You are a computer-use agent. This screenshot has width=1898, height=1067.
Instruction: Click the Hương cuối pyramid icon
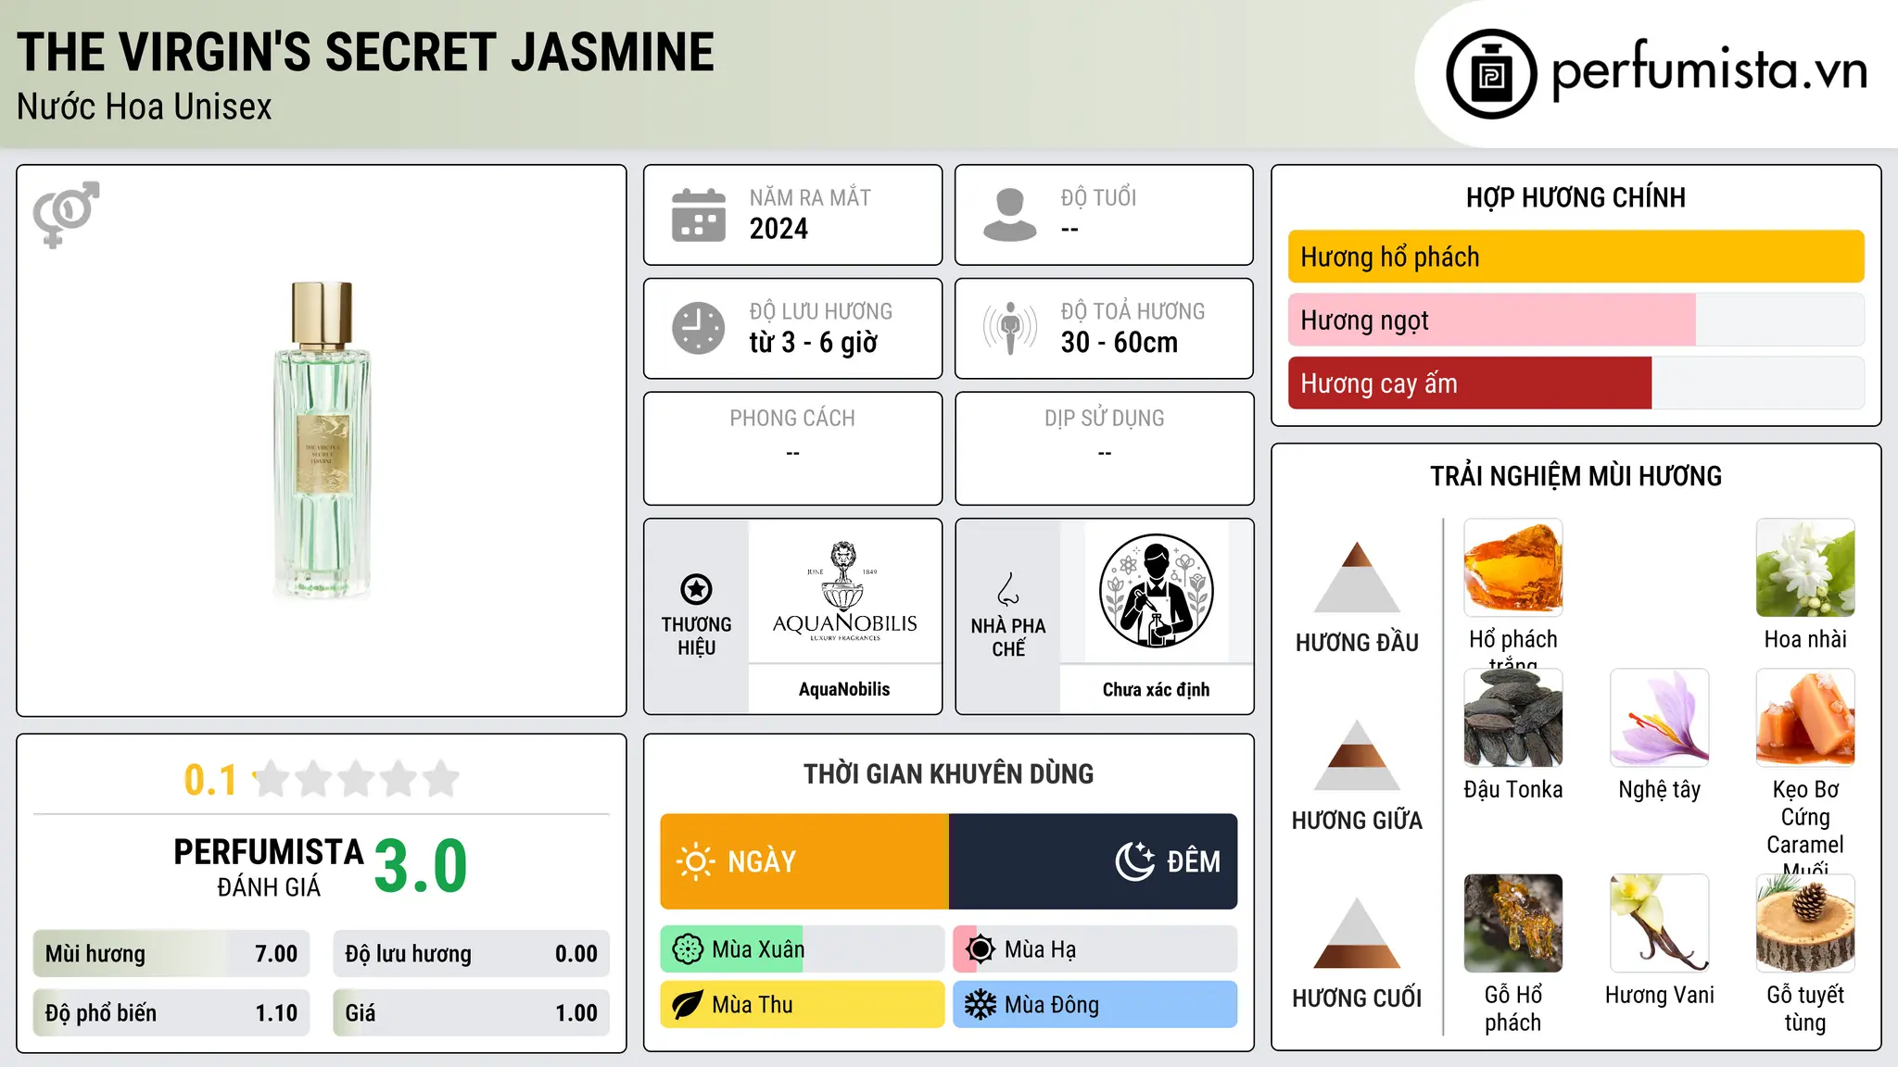pos(1357,933)
